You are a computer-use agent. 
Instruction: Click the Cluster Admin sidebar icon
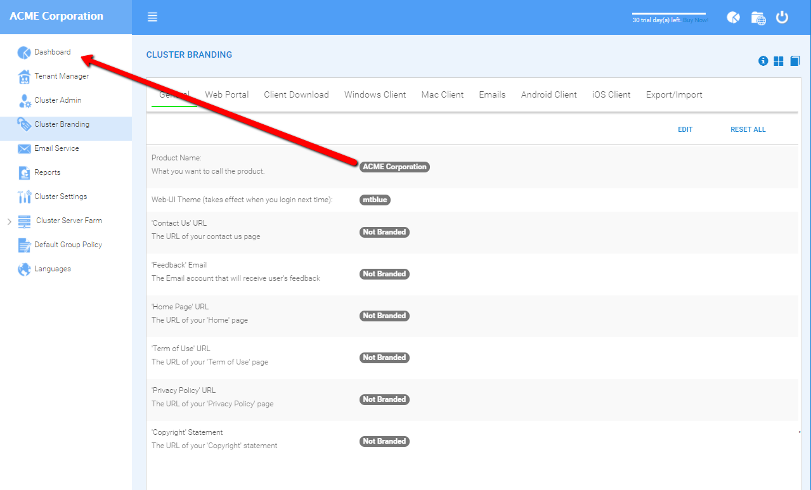pyautogui.click(x=24, y=101)
